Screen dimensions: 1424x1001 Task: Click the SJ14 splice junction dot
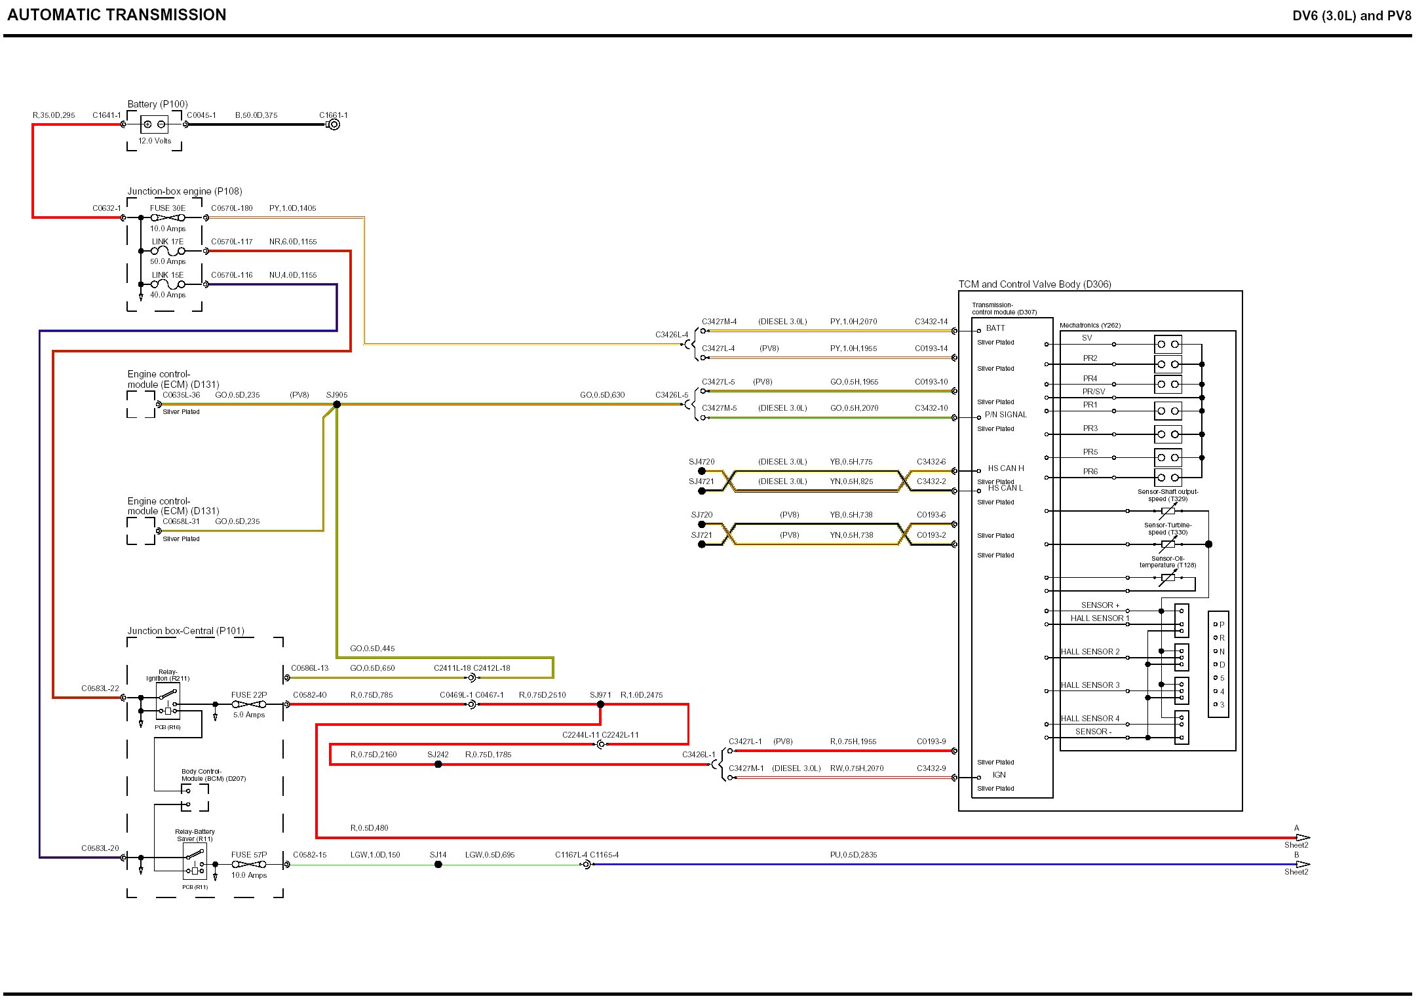[438, 865]
